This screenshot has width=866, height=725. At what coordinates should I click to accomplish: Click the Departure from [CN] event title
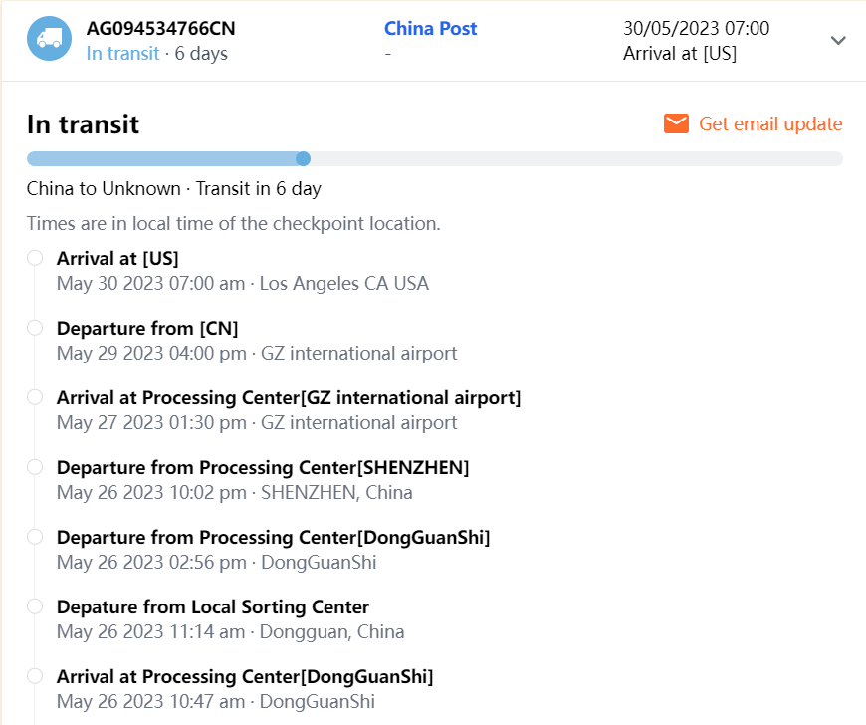(x=147, y=329)
